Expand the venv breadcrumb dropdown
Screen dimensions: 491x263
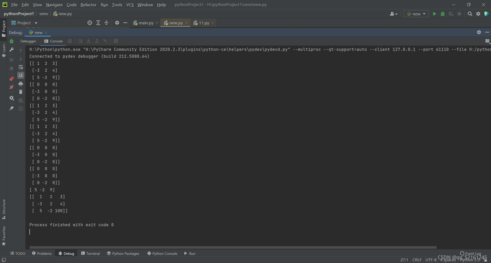pyautogui.click(x=44, y=14)
